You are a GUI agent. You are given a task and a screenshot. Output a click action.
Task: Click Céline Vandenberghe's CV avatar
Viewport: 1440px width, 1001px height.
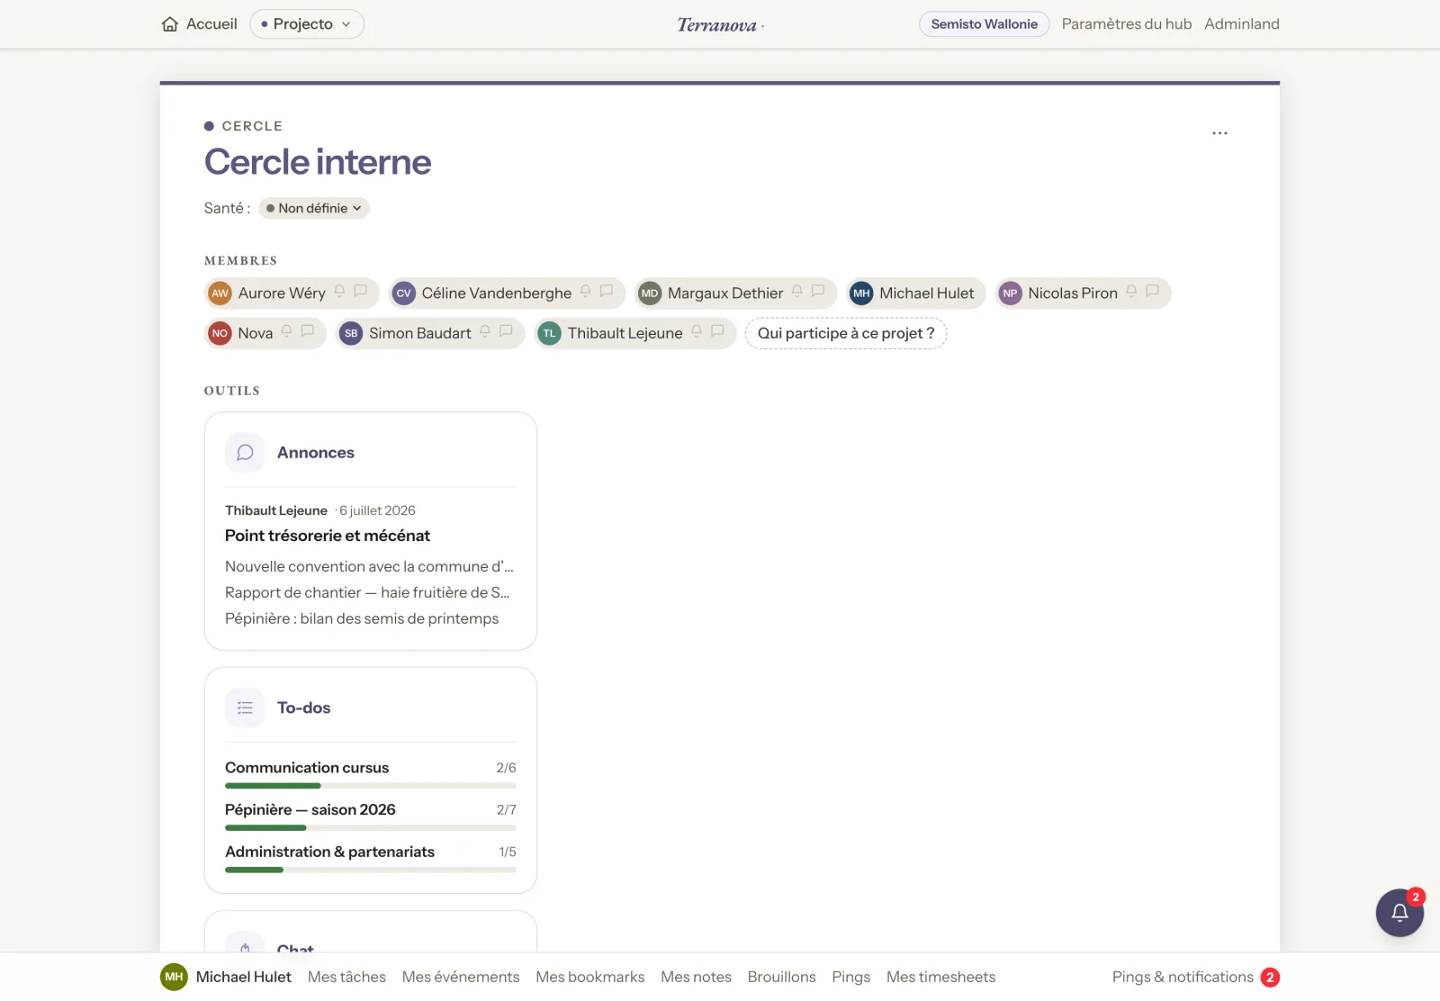(x=403, y=293)
